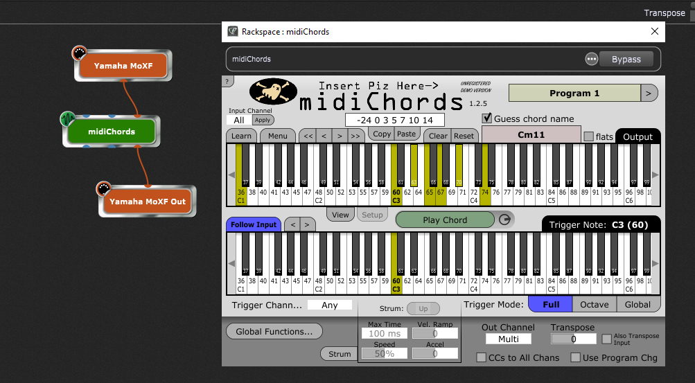Click the Paste button

(x=407, y=134)
